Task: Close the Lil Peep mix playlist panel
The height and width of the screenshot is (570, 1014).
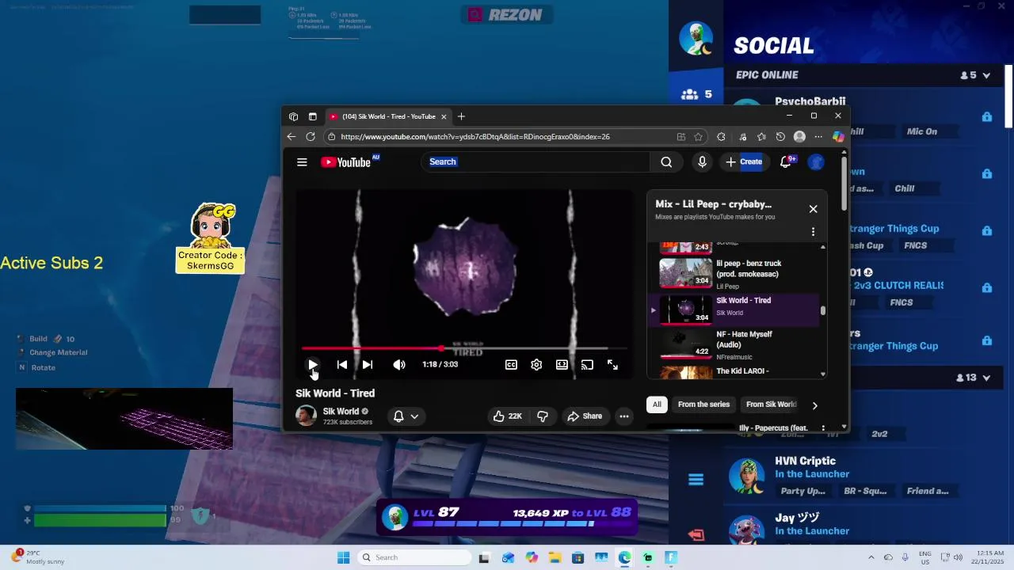Action: click(813, 209)
